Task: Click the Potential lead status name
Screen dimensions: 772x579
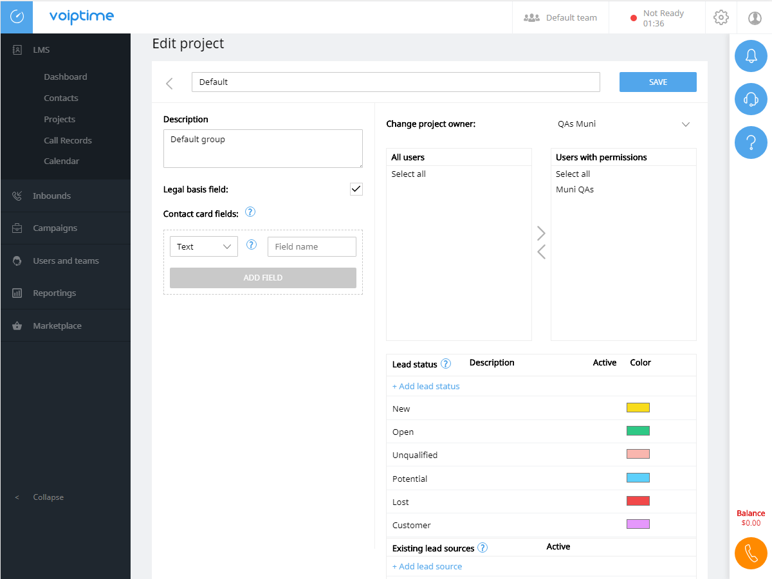Action: pos(410,479)
